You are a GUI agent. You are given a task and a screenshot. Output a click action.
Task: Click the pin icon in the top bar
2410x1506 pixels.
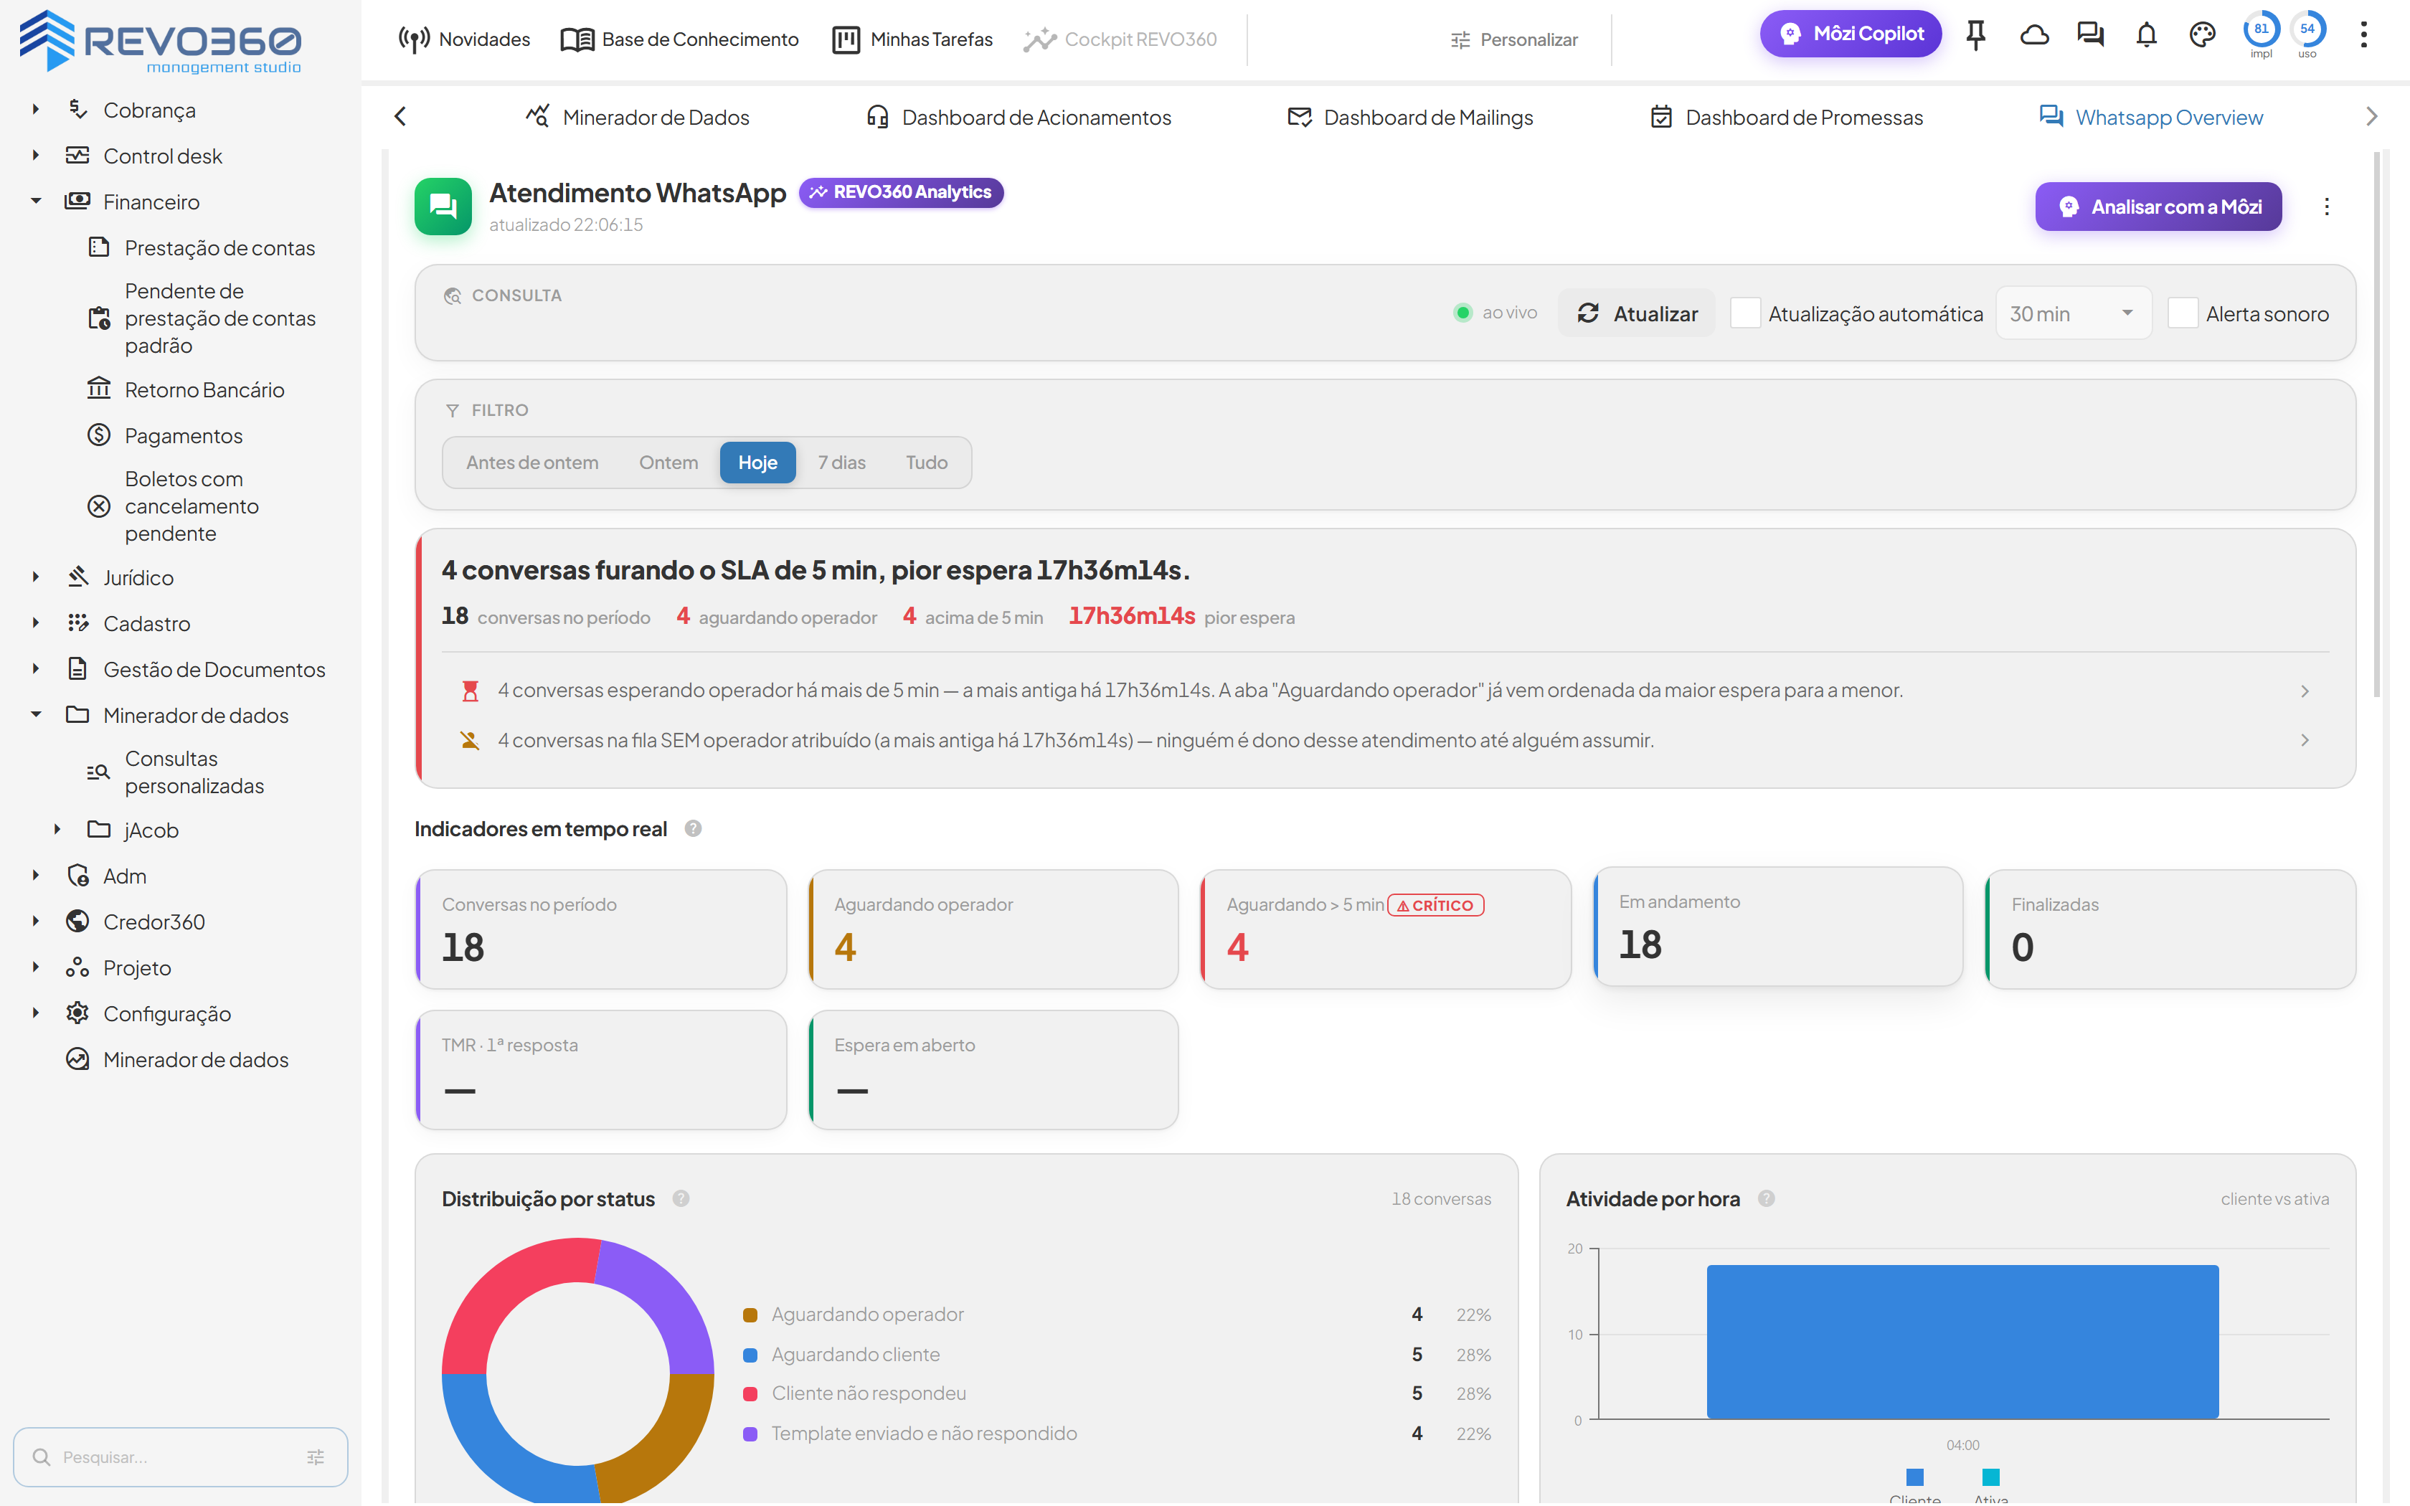pyautogui.click(x=1976, y=36)
